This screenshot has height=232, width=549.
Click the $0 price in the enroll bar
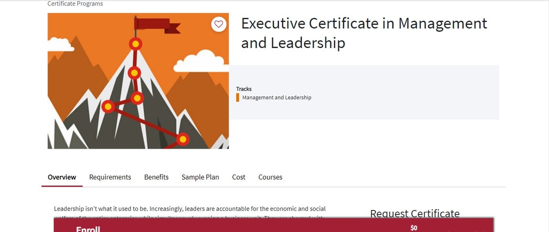[x=414, y=228]
